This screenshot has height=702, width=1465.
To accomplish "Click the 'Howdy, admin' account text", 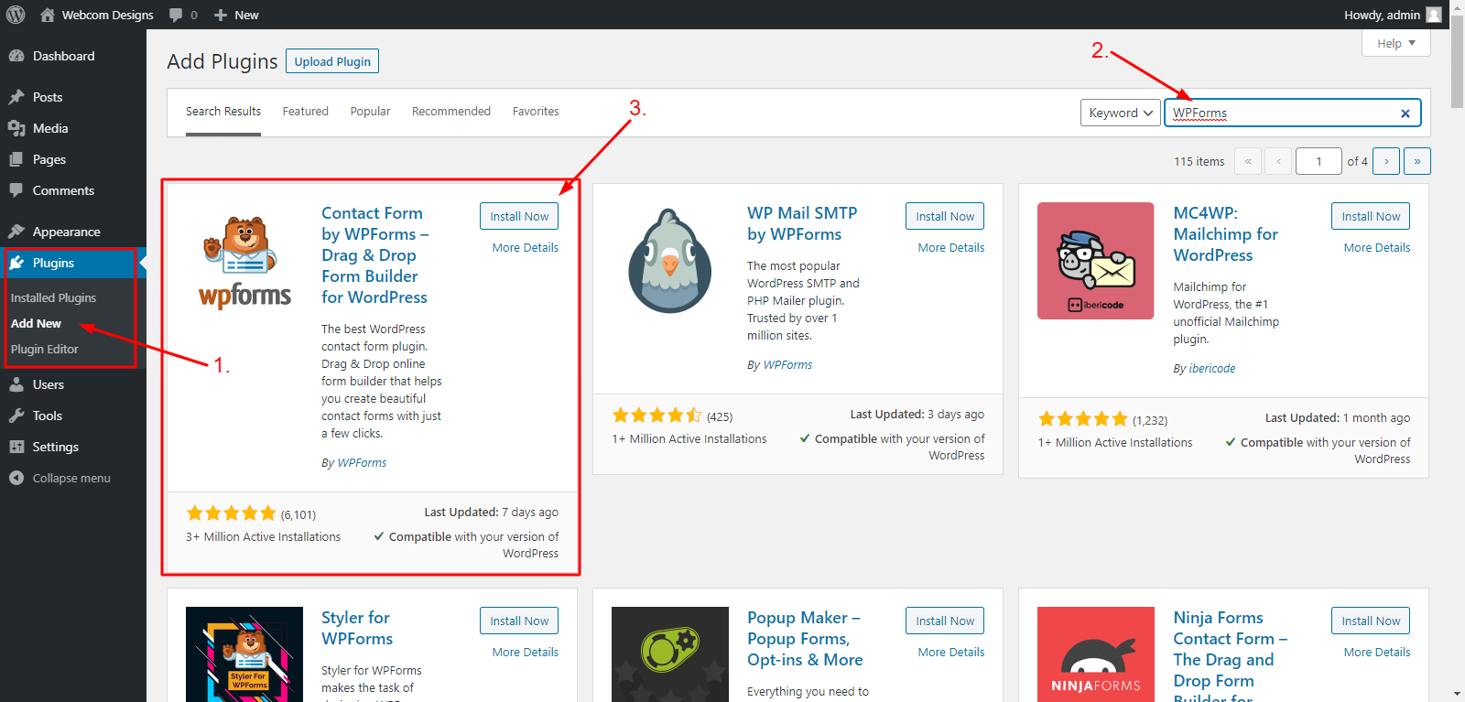I will click(1382, 15).
